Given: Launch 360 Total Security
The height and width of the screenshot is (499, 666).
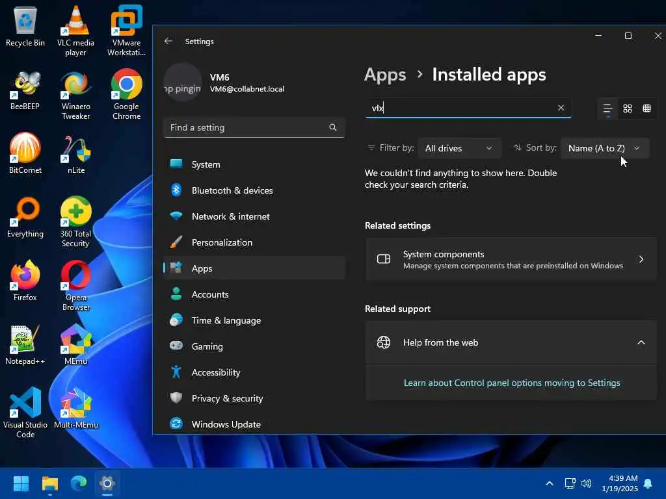Looking at the screenshot, I should coord(75,222).
